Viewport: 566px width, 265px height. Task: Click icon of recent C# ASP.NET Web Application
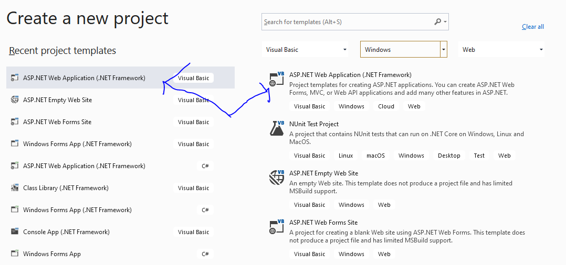click(x=15, y=165)
